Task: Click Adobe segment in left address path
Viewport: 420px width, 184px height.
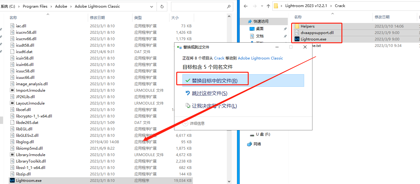Action: [61, 6]
